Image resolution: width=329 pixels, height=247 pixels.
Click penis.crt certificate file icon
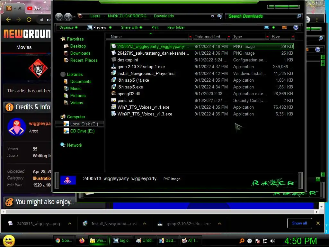pos(113,100)
